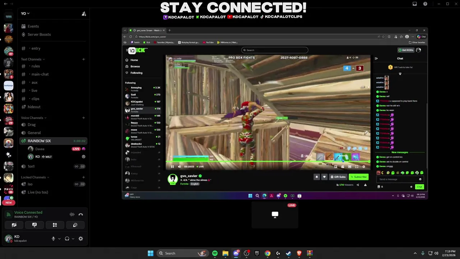Open Epic Games from the taskbar
This screenshot has width=460, height=259.
coord(257,253)
